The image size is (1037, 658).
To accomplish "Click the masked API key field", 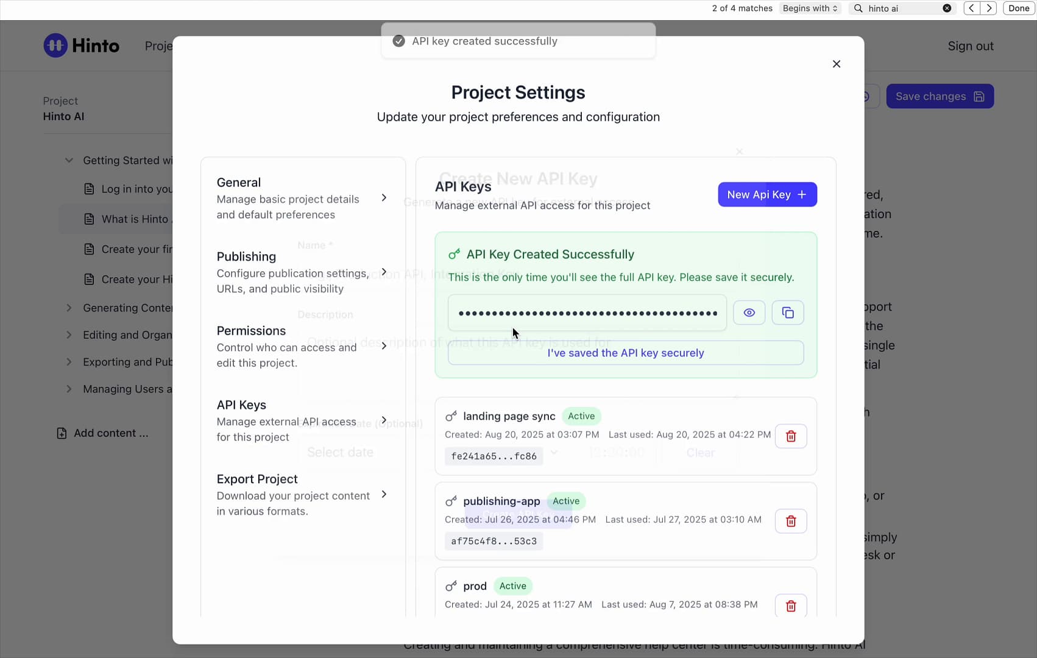I will coord(587,313).
